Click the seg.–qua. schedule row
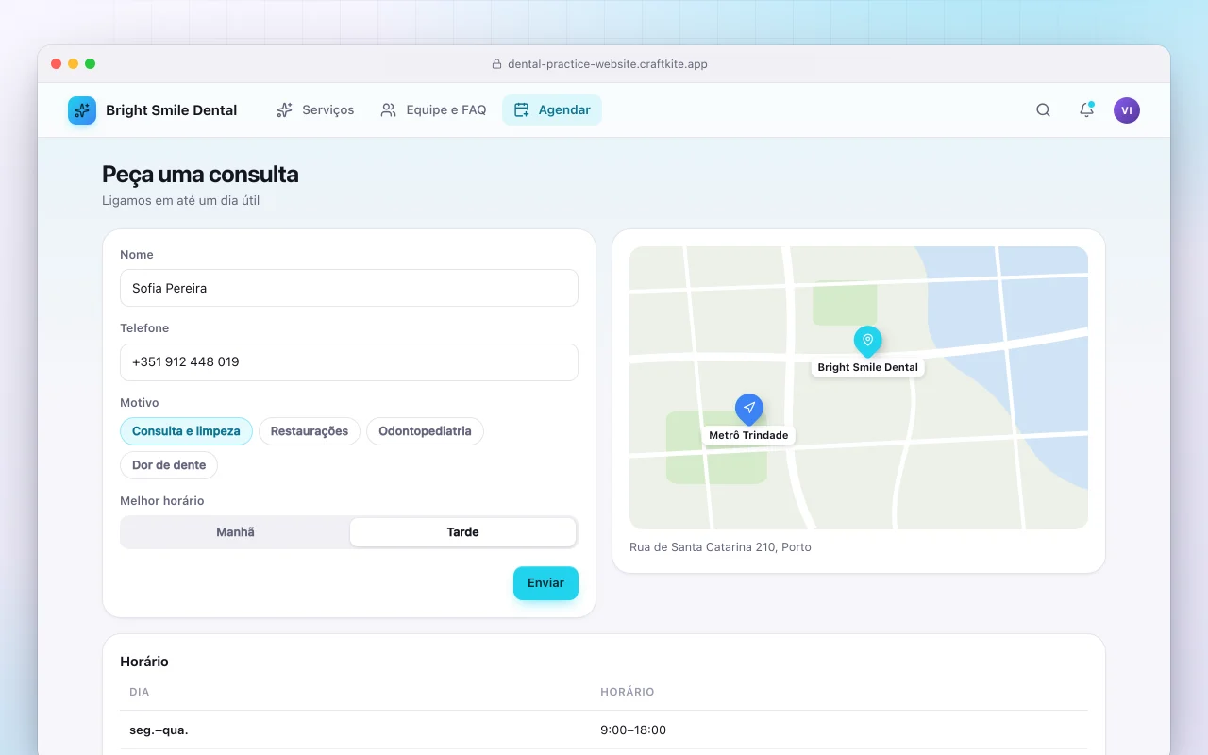Screen dimensions: 1208x755 pos(604,730)
